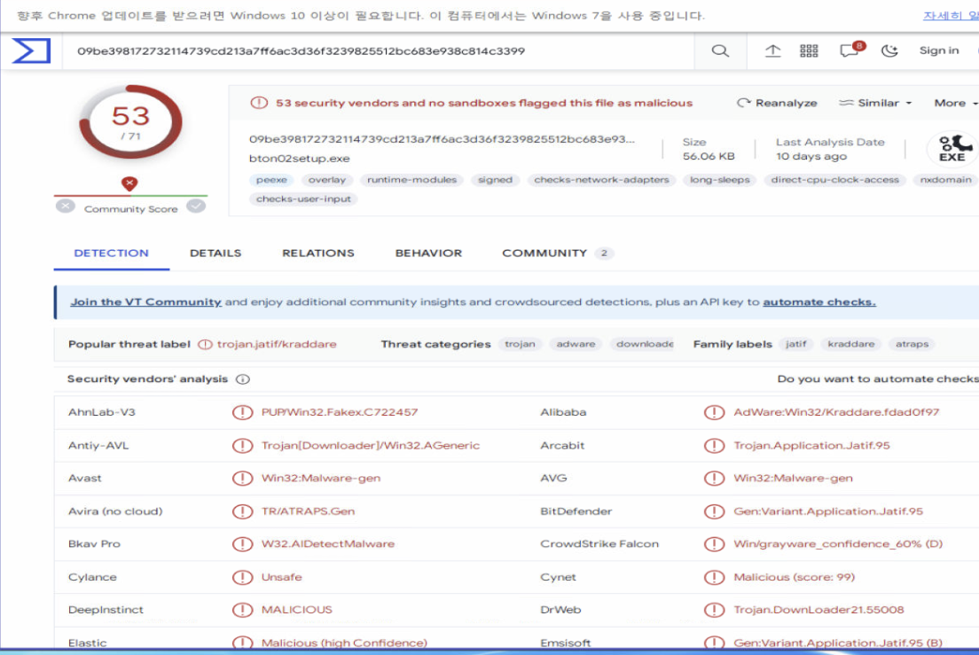Vote negative on Community Score

coord(65,207)
